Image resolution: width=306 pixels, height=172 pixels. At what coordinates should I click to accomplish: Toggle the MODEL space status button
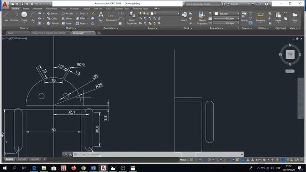[x=184, y=160]
